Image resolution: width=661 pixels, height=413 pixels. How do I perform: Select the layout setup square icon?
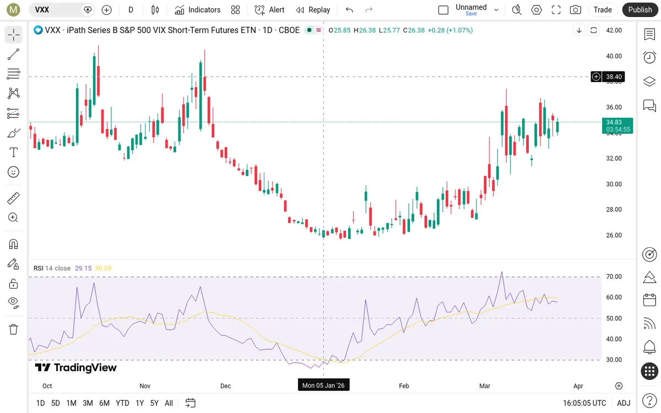(443, 10)
